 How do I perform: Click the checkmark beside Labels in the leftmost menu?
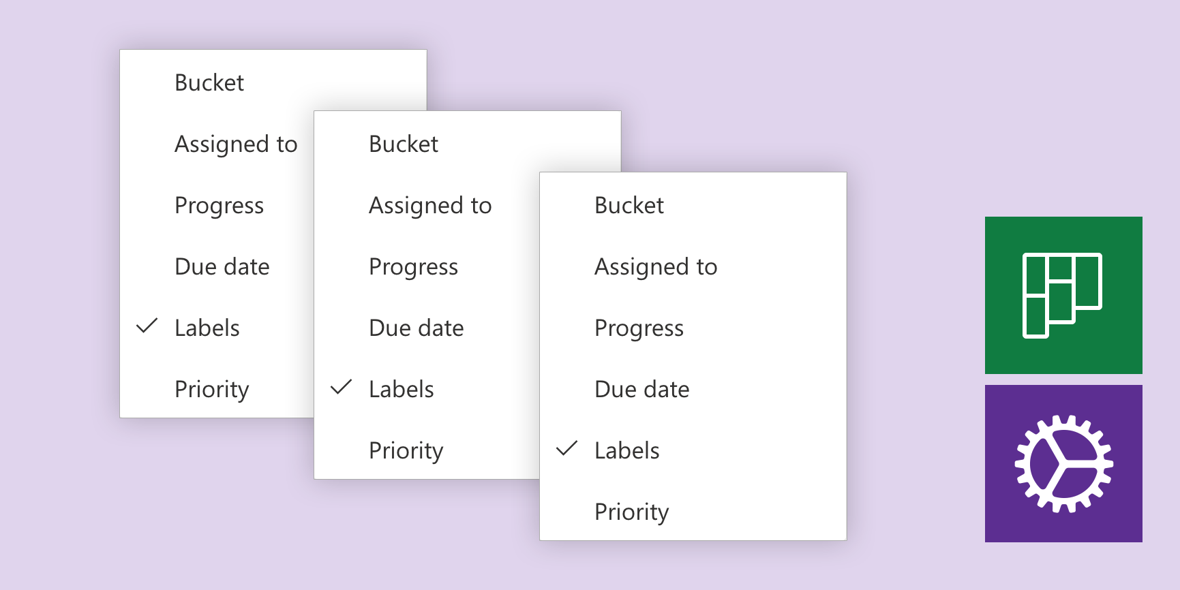[x=147, y=326]
